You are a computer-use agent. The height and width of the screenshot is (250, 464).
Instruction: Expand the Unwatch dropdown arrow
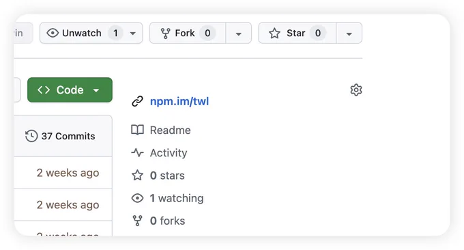[x=133, y=33]
